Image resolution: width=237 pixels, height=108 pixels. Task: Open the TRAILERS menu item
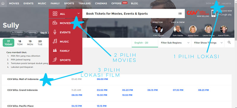coord(84,4)
